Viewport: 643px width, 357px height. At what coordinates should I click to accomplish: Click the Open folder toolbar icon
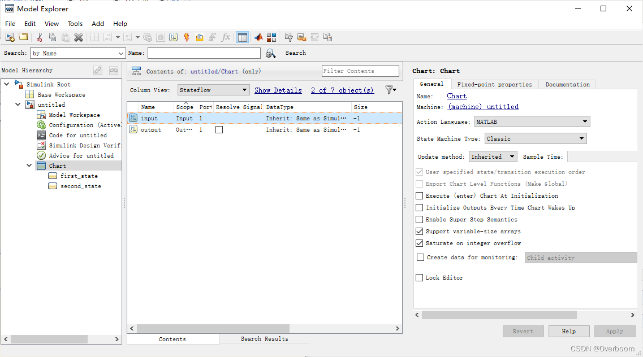23,37
